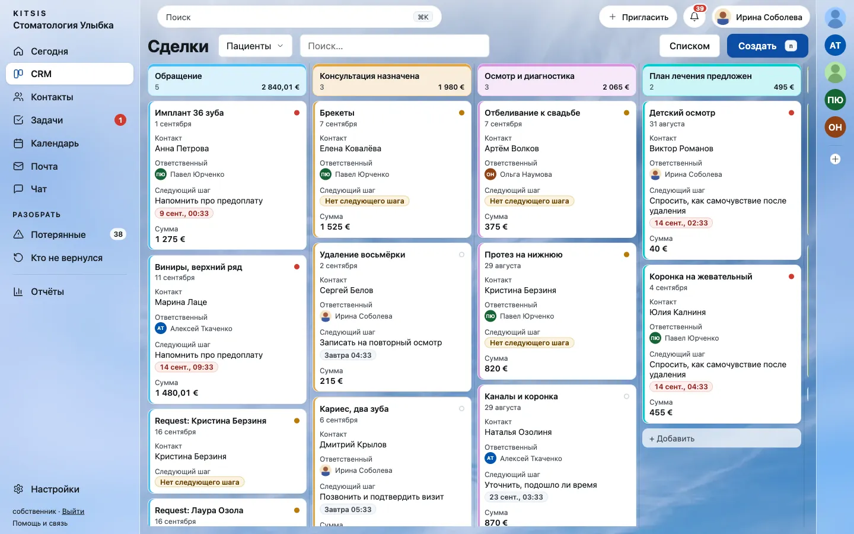Click the Выйти logout link
The width and height of the screenshot is (854, 534).
tap(73, 511)
